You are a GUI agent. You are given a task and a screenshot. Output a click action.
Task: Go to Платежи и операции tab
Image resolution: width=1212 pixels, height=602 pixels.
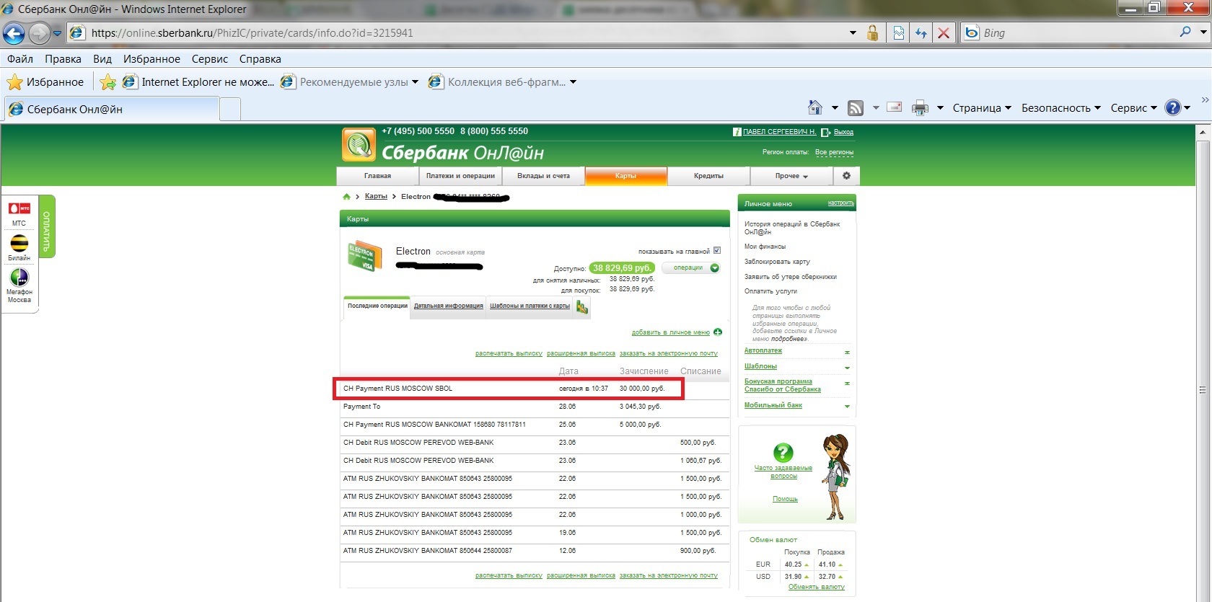(460, 176)
